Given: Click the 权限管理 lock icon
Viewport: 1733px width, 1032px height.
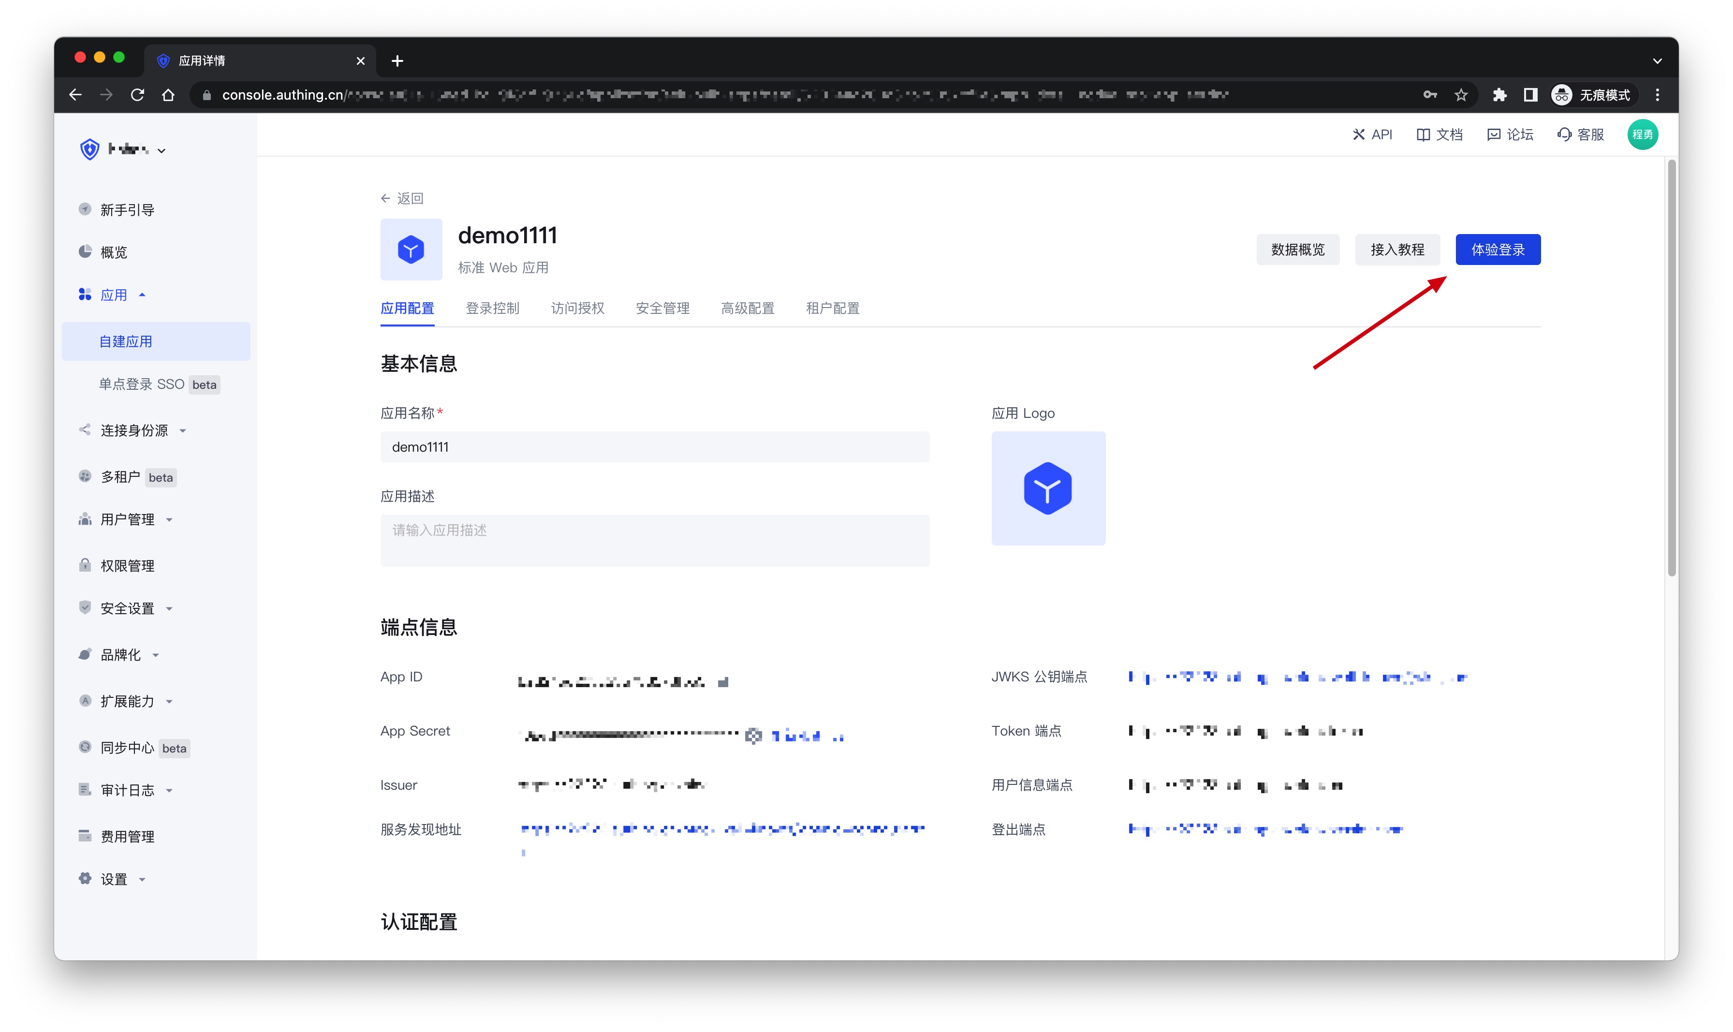Looking at the screenshot, I should point(85,565).
